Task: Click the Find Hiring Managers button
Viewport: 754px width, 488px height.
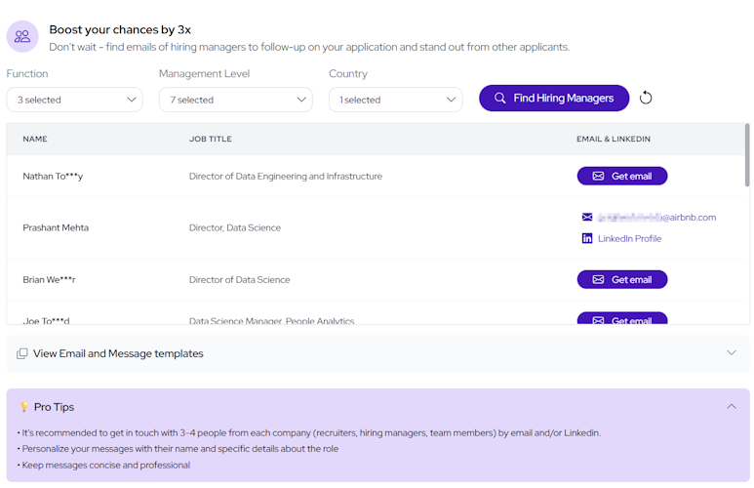Action: pyautogui.click(x=554, y=99)
